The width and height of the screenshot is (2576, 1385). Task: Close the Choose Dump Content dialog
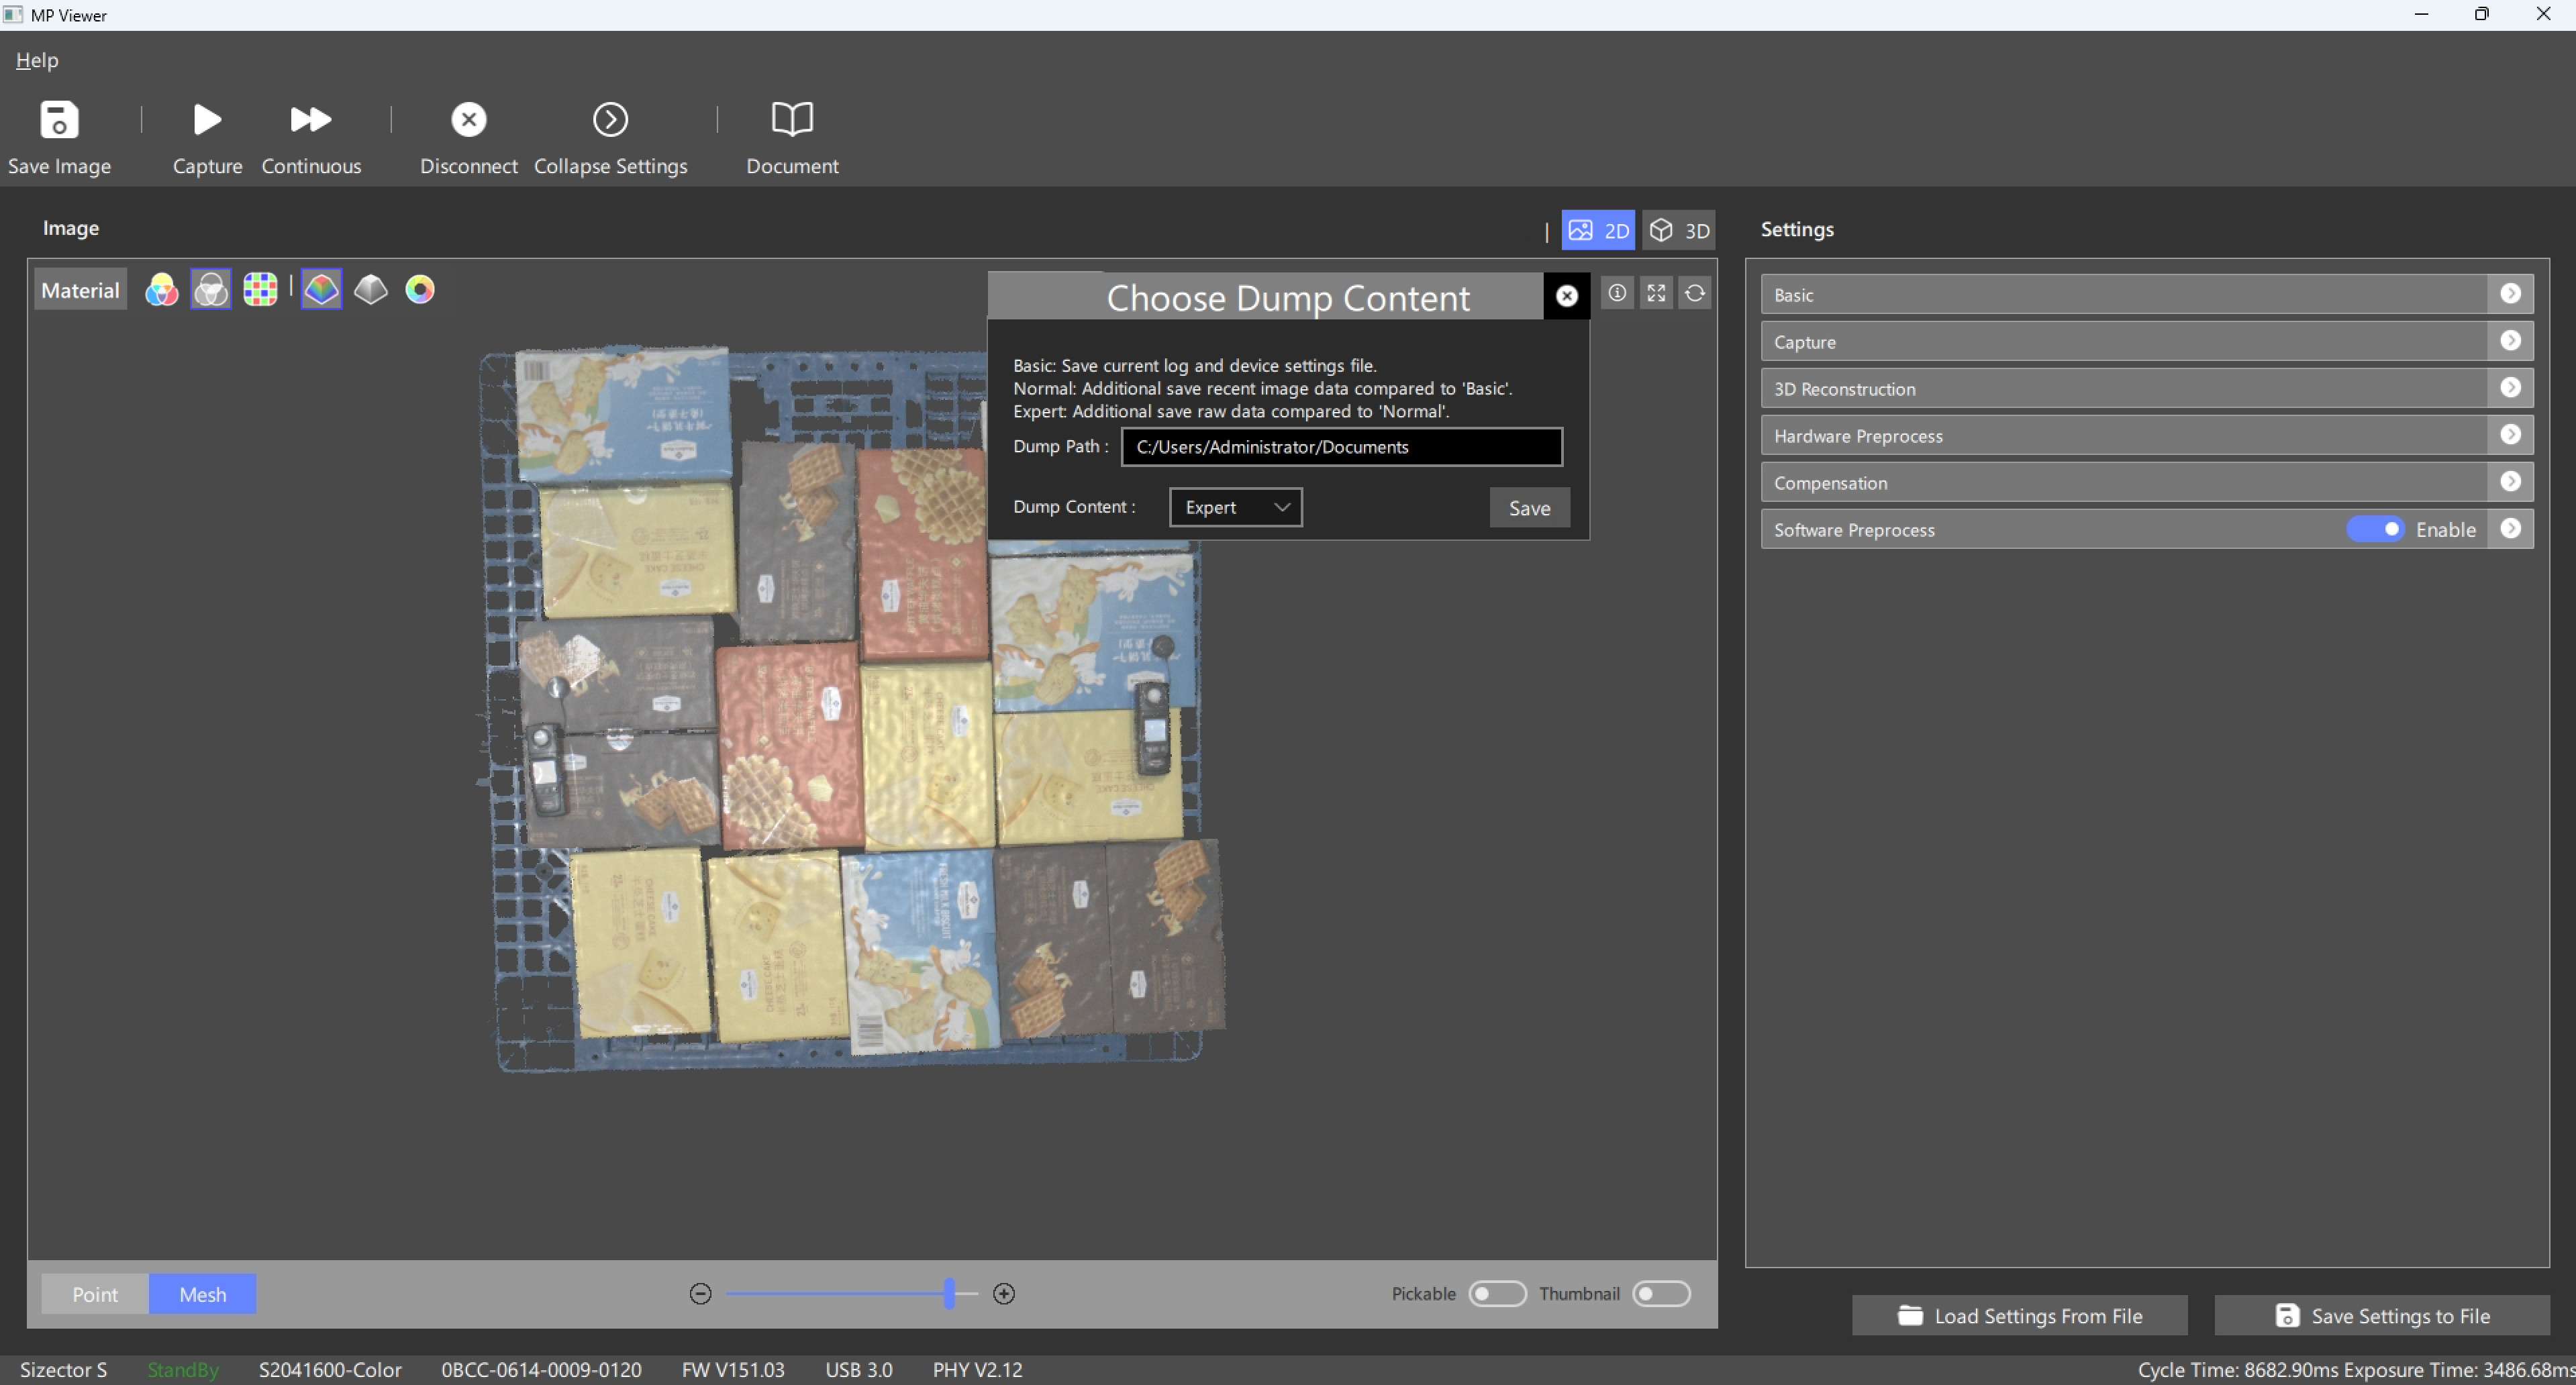(1567, 296)
